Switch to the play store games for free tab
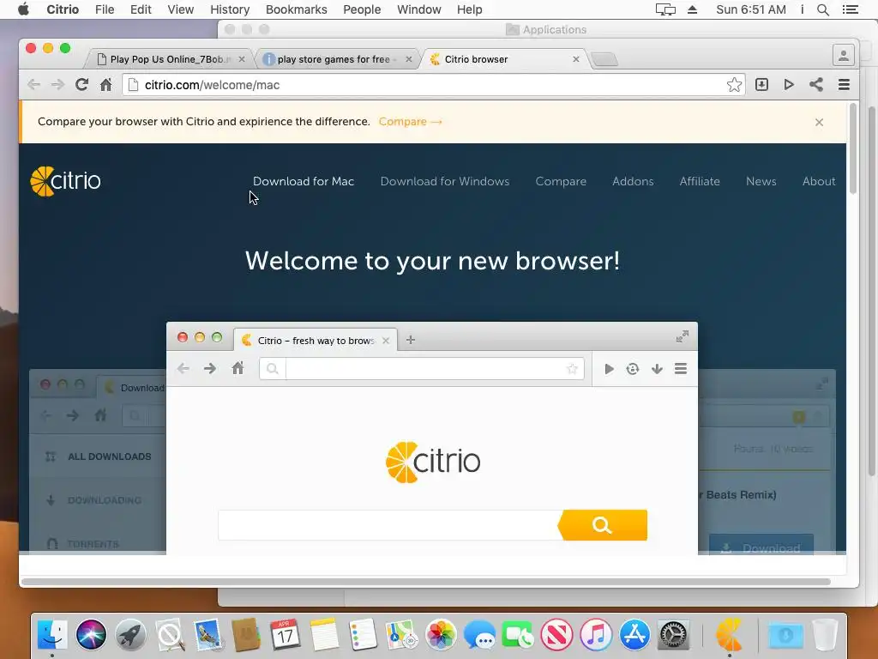 (x=336, y=59)
